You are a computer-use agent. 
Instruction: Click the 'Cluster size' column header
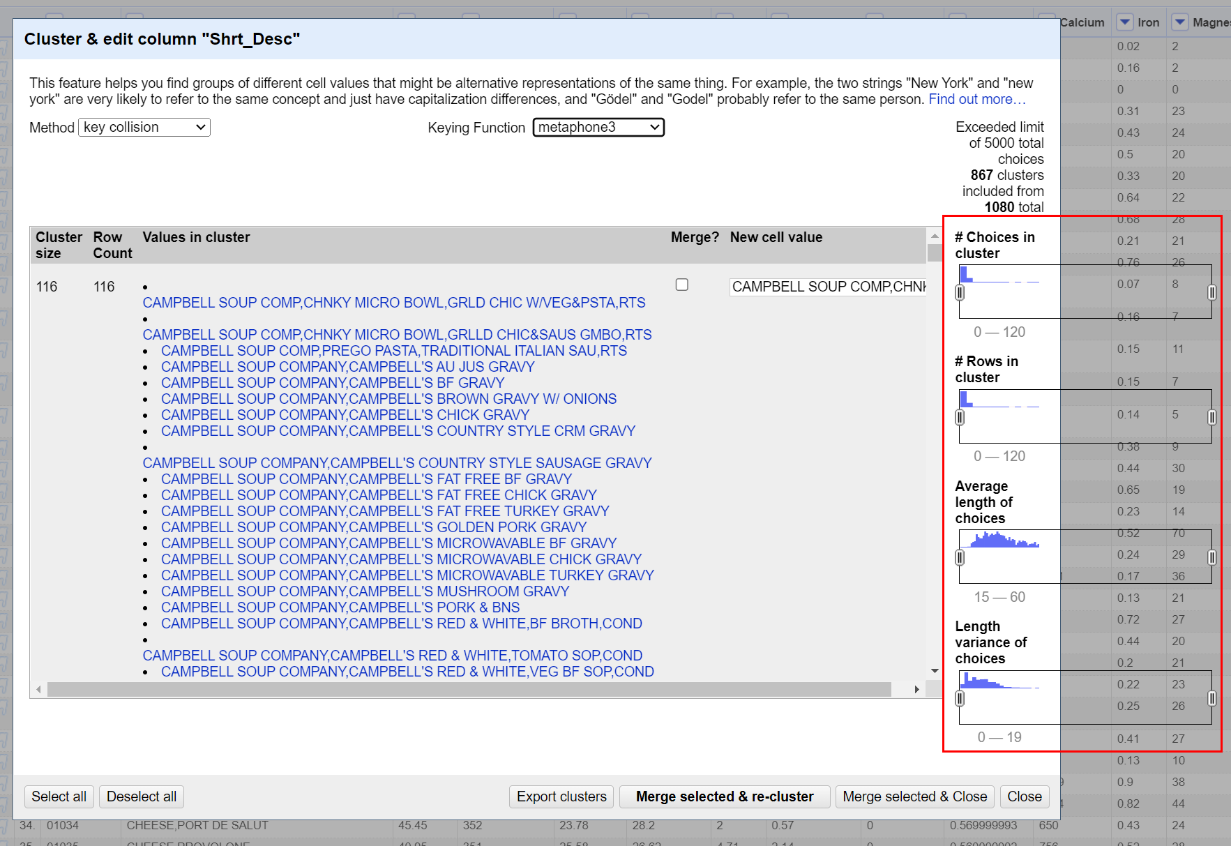coord(59,245)
